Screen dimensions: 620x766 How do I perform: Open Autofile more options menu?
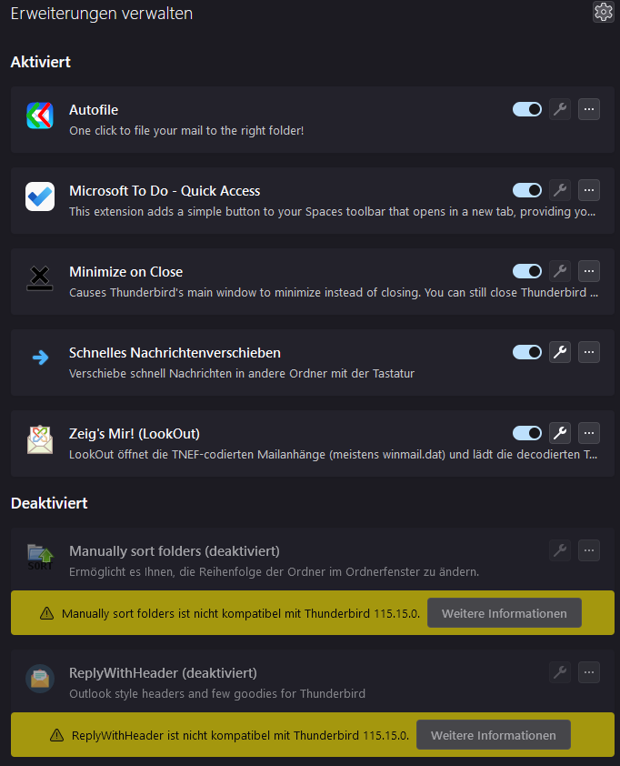pyautogui.click(x=589, y=109)
